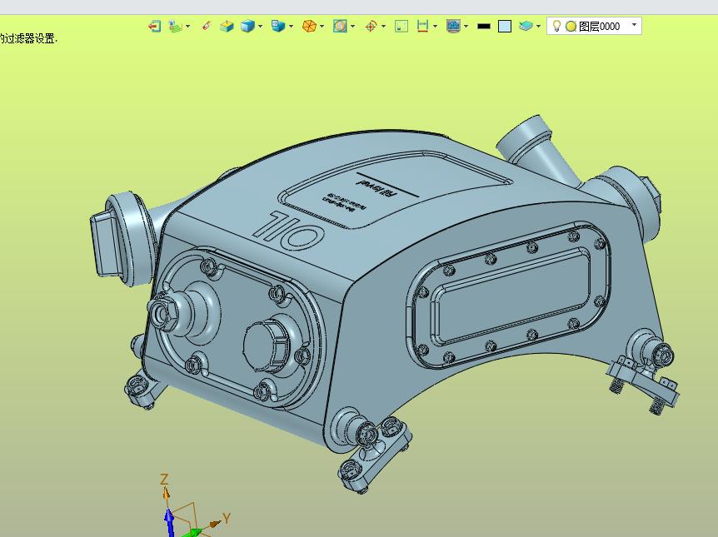Open the view orientation dropdown arrow
718x537 pixels.
click(x=291, y=26)
